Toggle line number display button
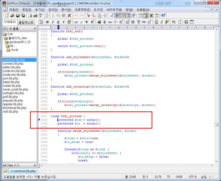Image resolution: width=221 pixels, height=181 pixels. click(128, 16)
